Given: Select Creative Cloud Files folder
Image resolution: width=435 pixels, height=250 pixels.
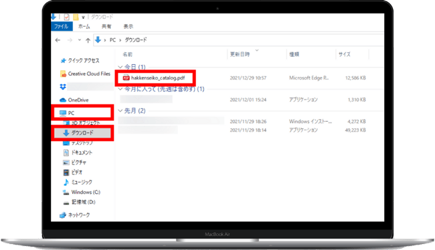Looking at the screenshot, I should tap(85, 74).
